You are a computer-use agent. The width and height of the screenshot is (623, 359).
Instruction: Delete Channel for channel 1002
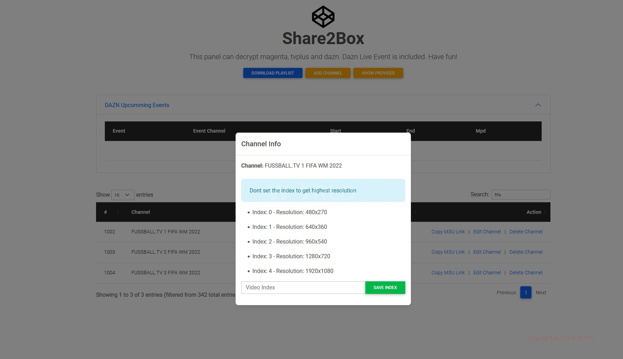click(526, 232)
